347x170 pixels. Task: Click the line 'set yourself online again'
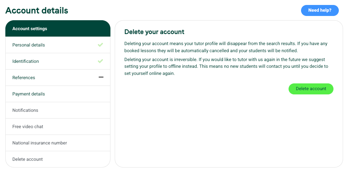150,74
